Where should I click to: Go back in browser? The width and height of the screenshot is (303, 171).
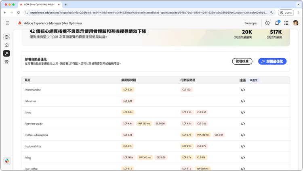(x=5, y=13)
